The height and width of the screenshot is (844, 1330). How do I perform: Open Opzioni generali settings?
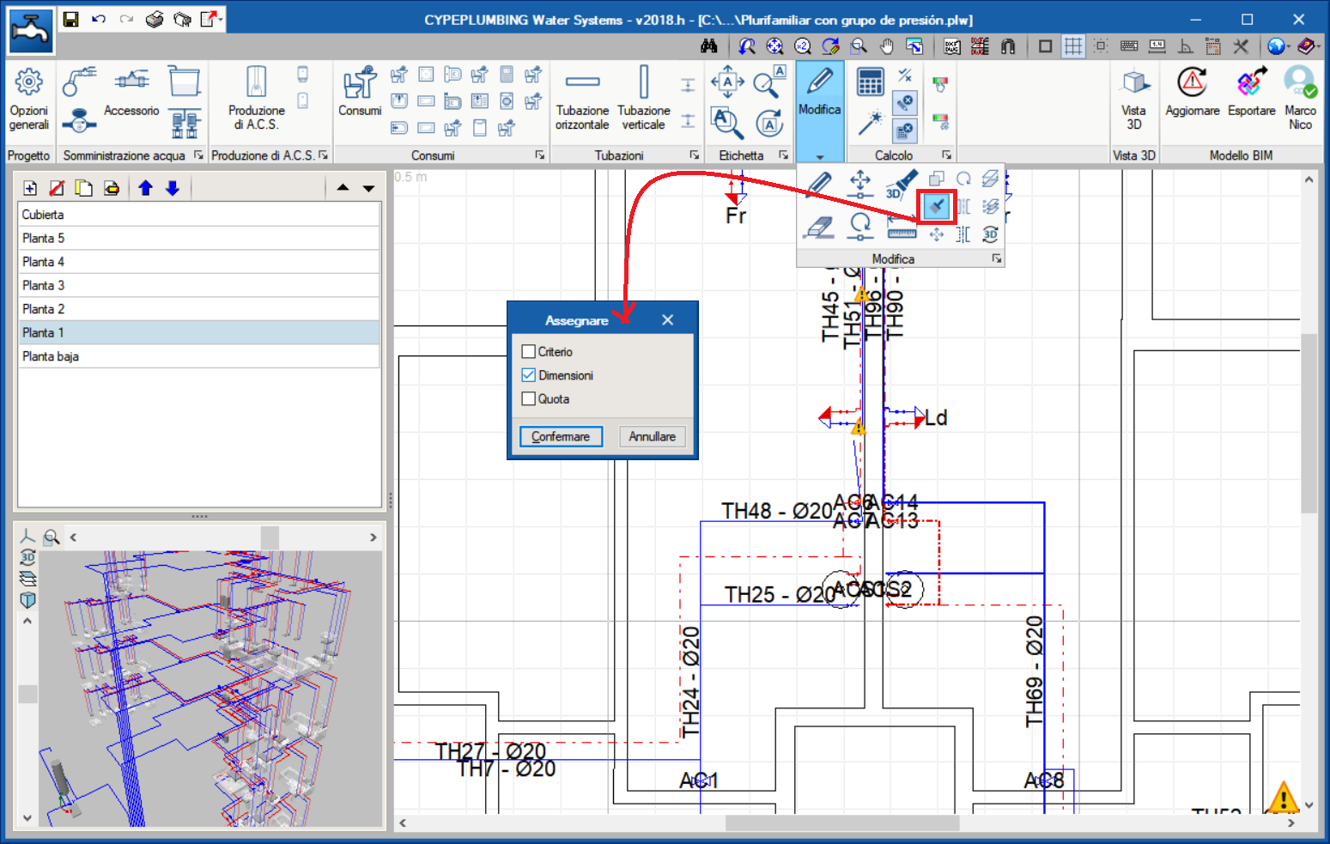tap(28, 100)
